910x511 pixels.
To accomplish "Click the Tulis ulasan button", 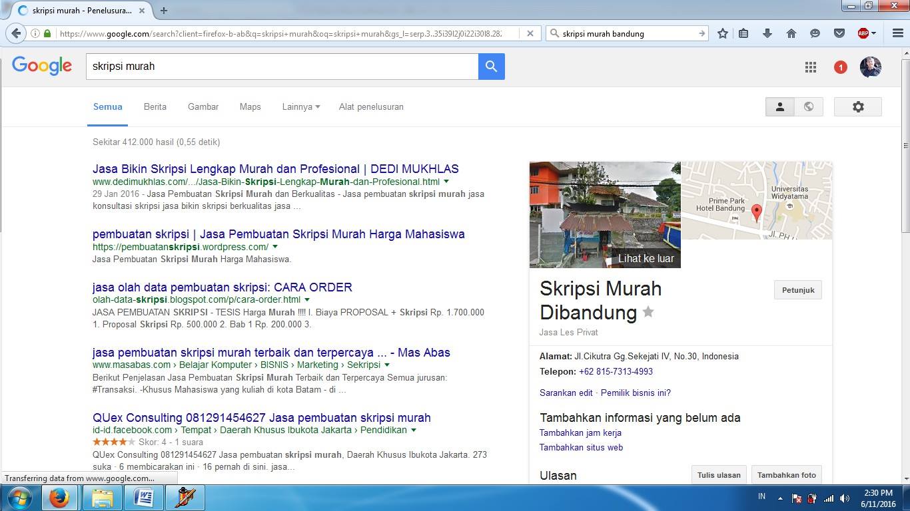I will click(x=719, y=475).
